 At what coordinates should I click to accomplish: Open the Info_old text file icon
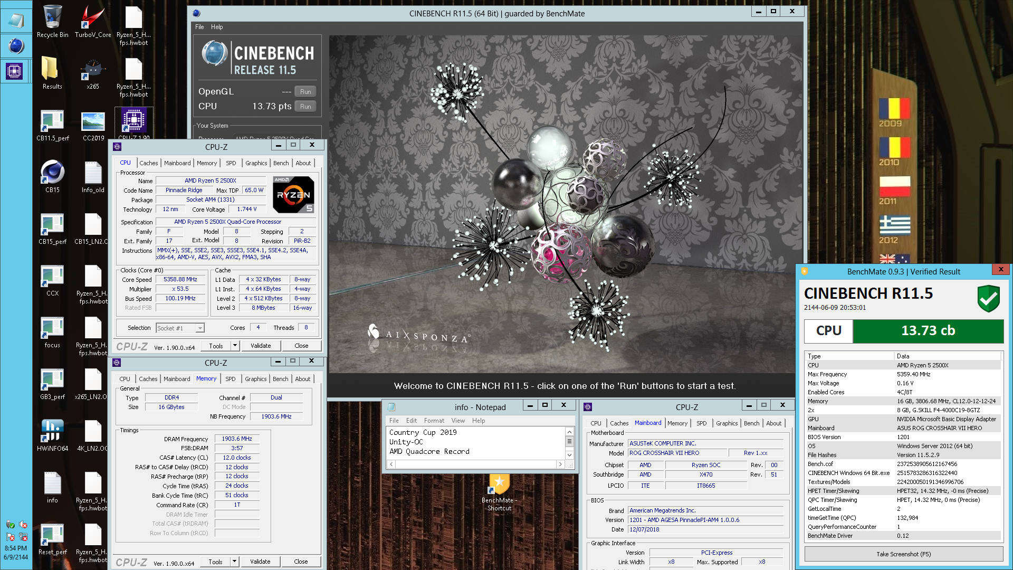tap(93, 176)
